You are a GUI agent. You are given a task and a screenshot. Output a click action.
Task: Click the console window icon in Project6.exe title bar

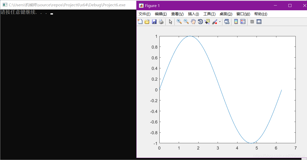(5, 5)
